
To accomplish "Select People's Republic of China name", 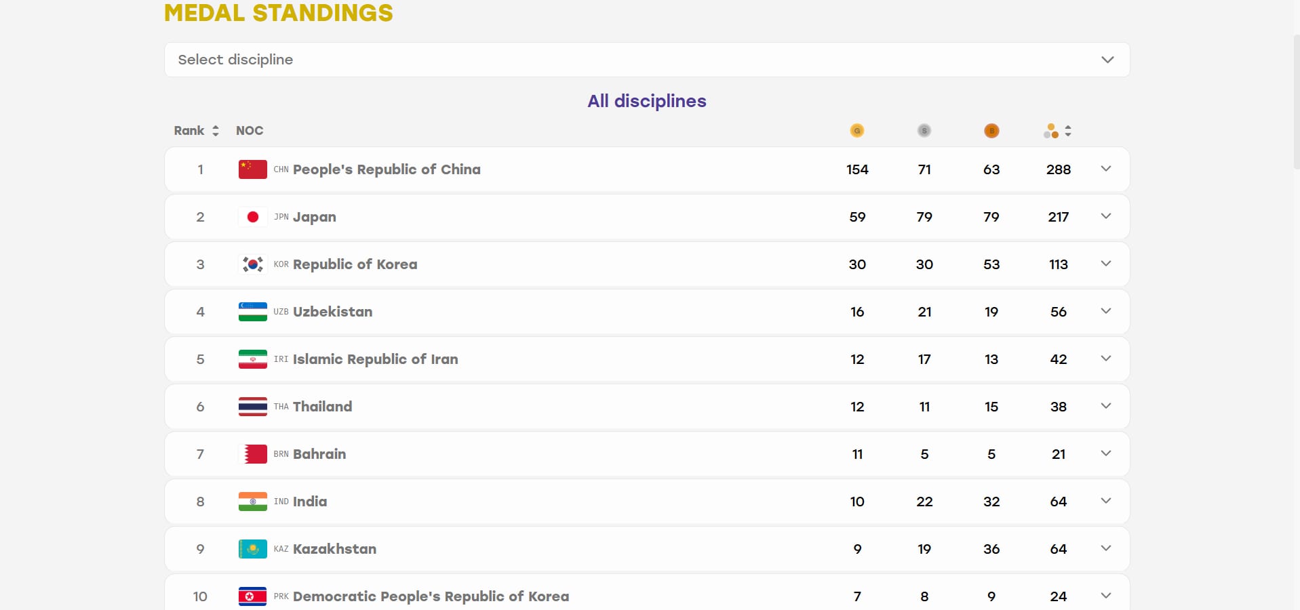I will [387, 169].
